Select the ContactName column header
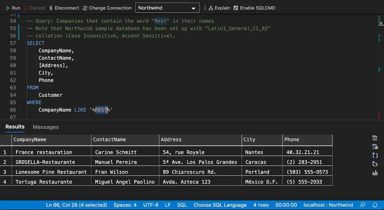 [125, 140]
